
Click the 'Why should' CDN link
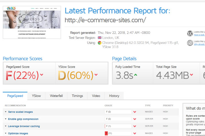[199, 44]
